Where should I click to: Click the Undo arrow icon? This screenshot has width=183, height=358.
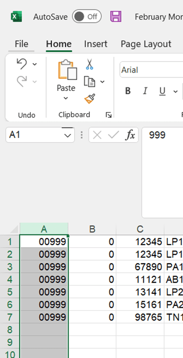click(x=22, y=64)
